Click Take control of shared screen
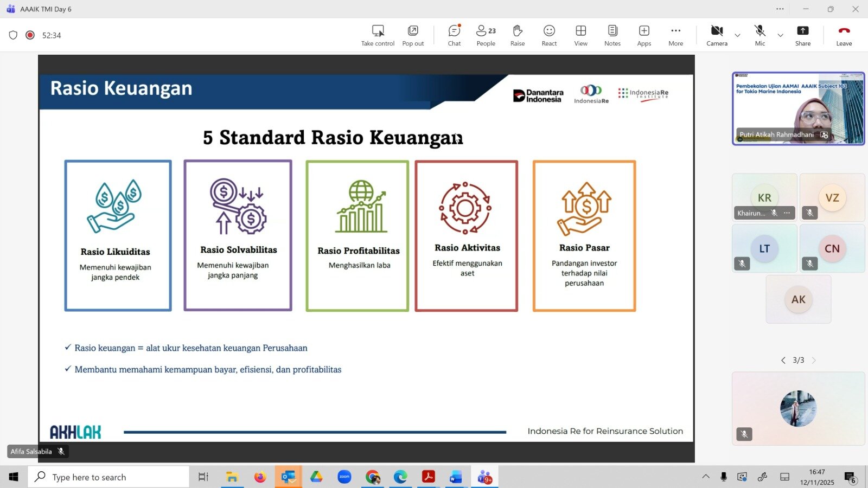The image size is (868, 488). [378, 35]
